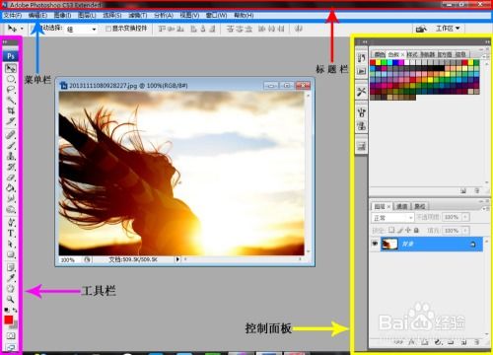Open the Clone Source collapsed panel icon
The width and height of the screenshot is (493, 355).
pyautogui.click(x=362, y=125)
